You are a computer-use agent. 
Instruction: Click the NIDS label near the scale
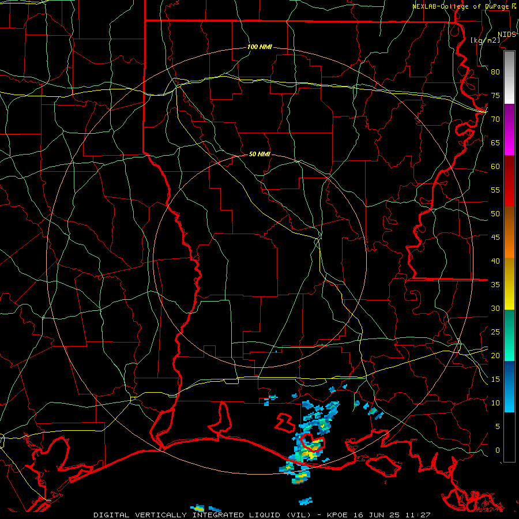point(507,35)
